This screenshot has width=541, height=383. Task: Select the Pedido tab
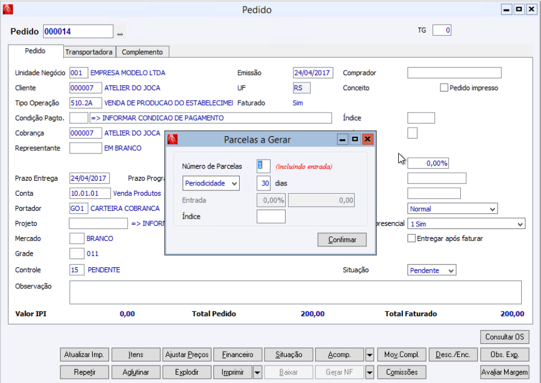point(35,51)
